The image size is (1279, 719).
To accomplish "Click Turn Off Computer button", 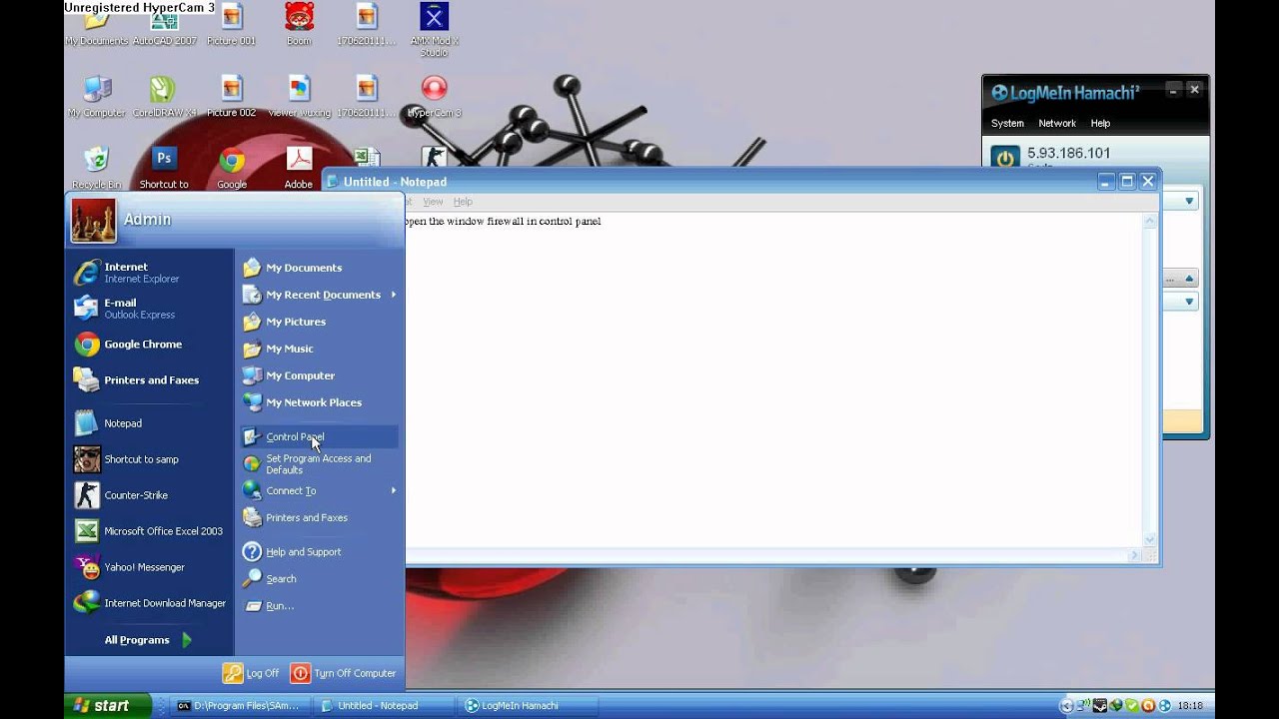I will 344,673.
